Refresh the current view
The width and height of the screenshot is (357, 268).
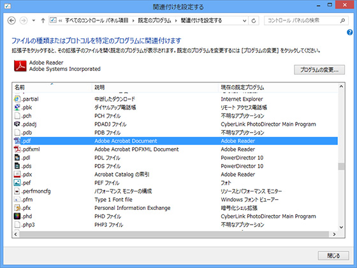[254, 20]
